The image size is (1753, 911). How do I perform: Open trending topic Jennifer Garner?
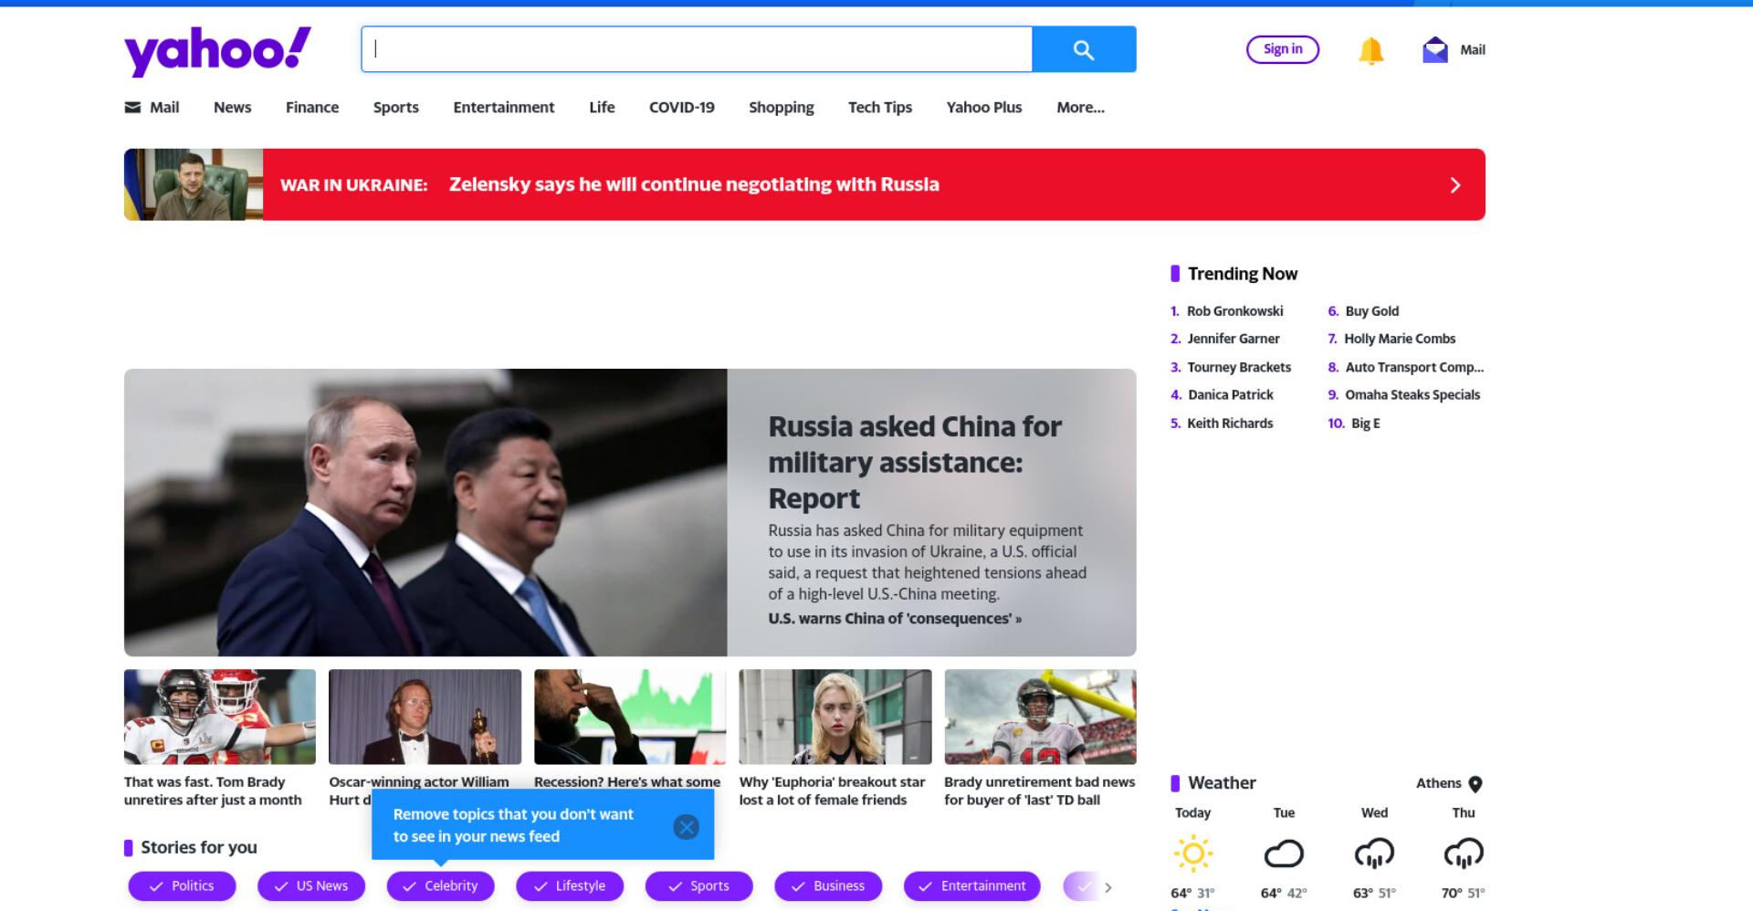click(1233, 339)
